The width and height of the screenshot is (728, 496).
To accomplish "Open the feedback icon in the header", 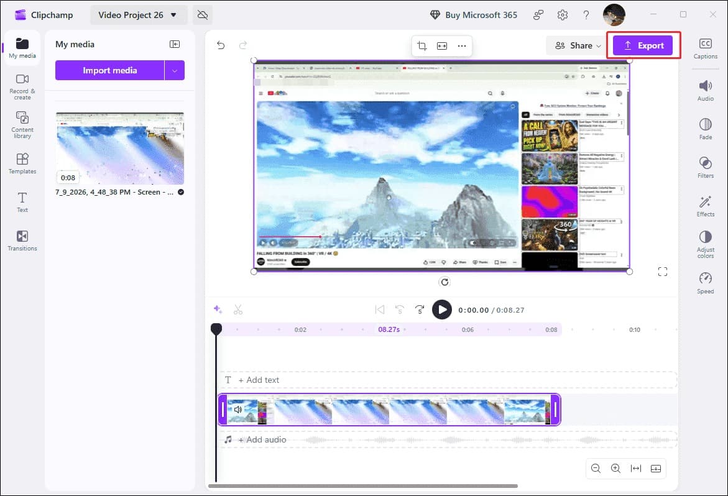I will (x=538, y=15).
